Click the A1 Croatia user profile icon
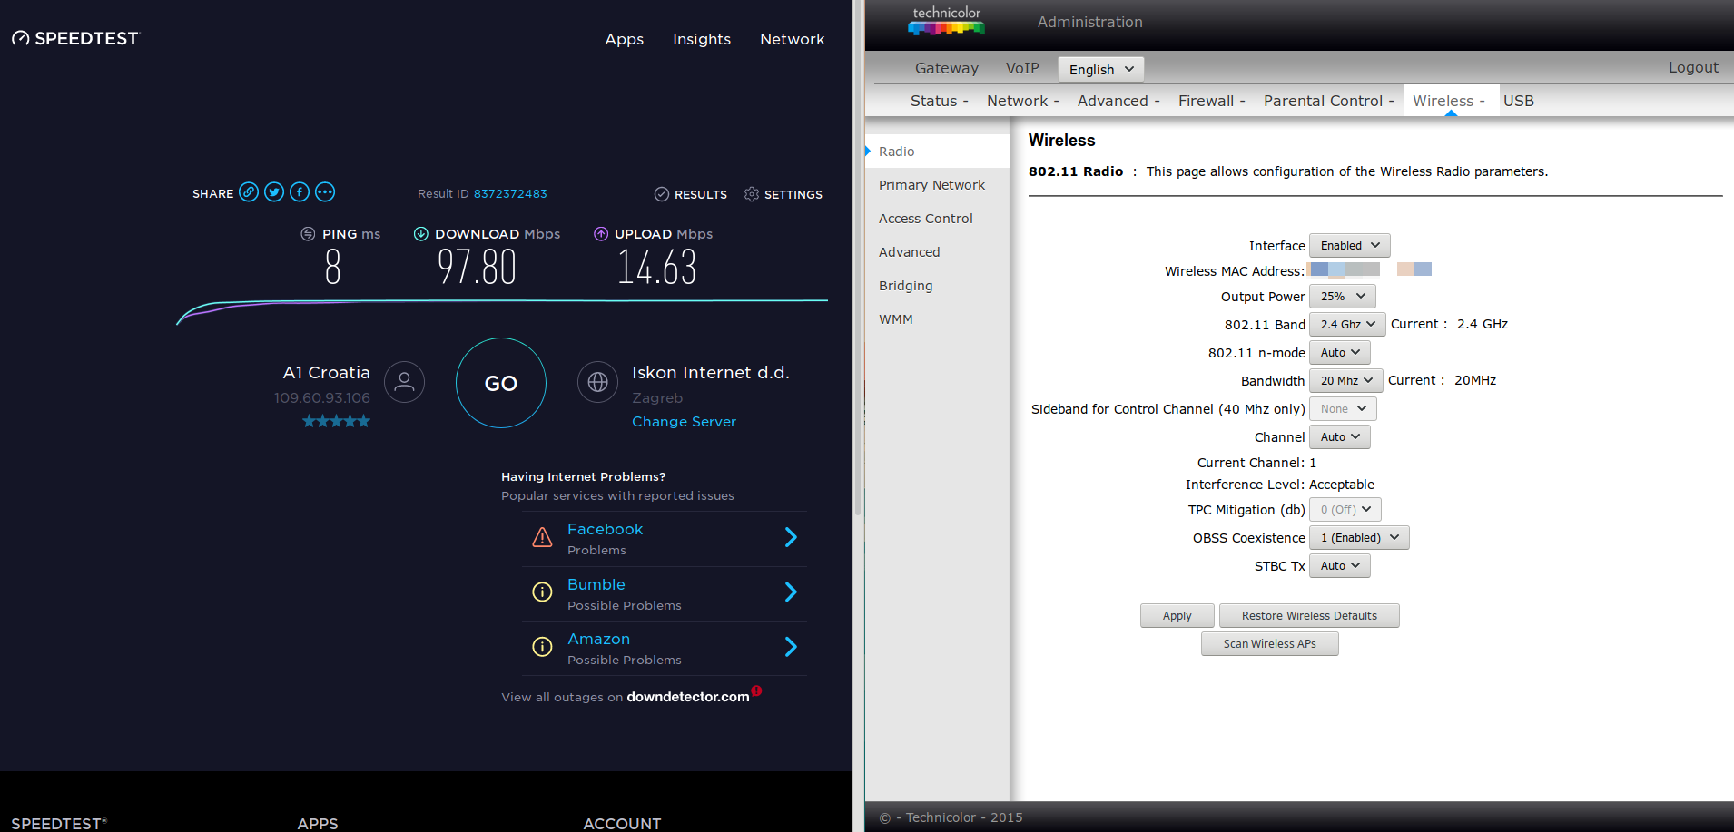Image resolution: width=1734 pixels, height=832 pixels. point(404,382)
